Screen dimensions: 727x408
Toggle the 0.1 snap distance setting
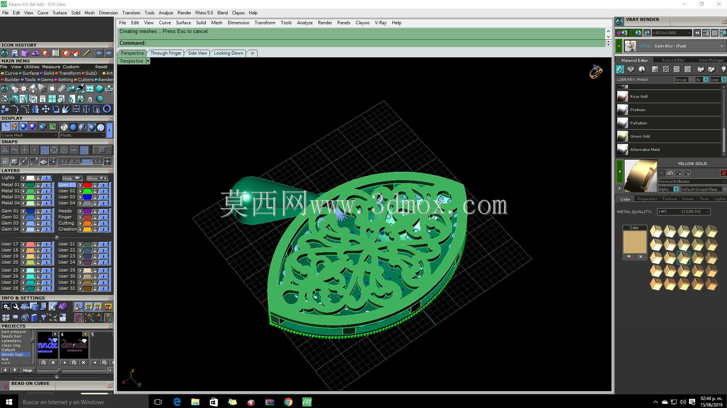(64, 162)
